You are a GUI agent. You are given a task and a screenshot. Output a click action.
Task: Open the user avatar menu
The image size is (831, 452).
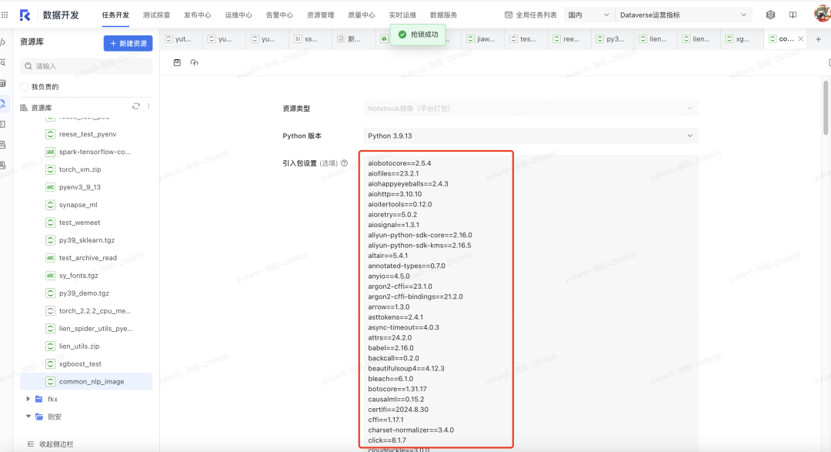pos(822,14)
